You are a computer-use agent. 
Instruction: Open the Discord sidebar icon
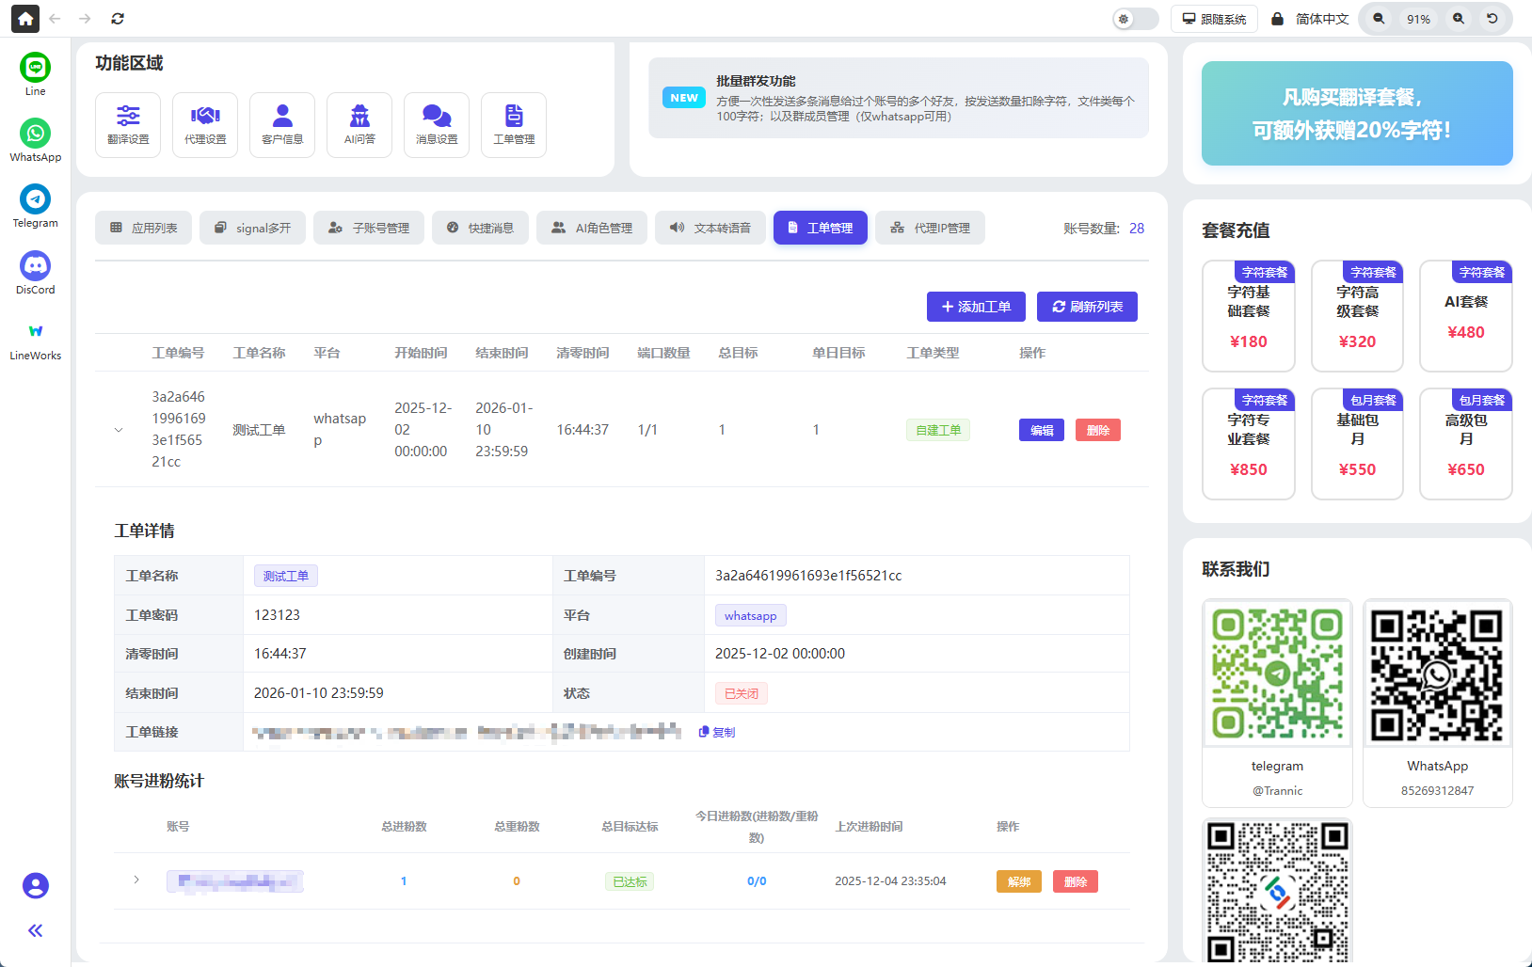tap(35, 266)
